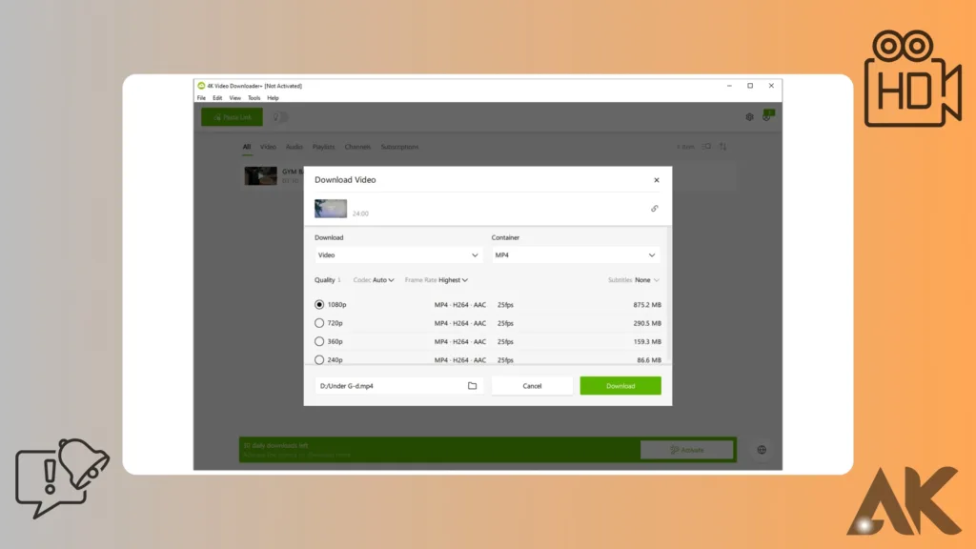Close the Download Video dialog
The image size is (976, 549).
[656, 180]
